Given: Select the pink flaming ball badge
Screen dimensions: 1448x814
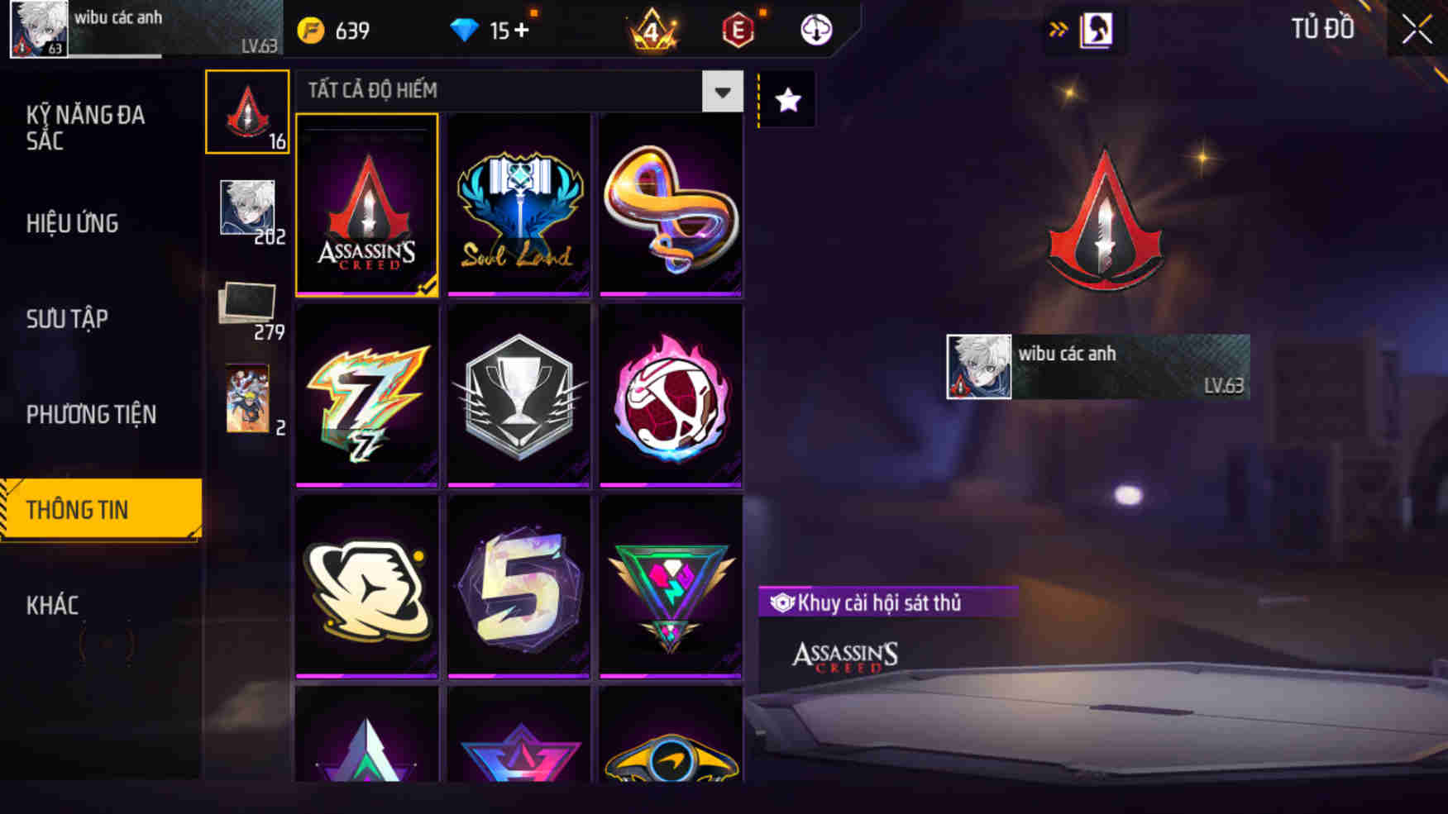Looking at the screenshot, I should pos(671,396).
